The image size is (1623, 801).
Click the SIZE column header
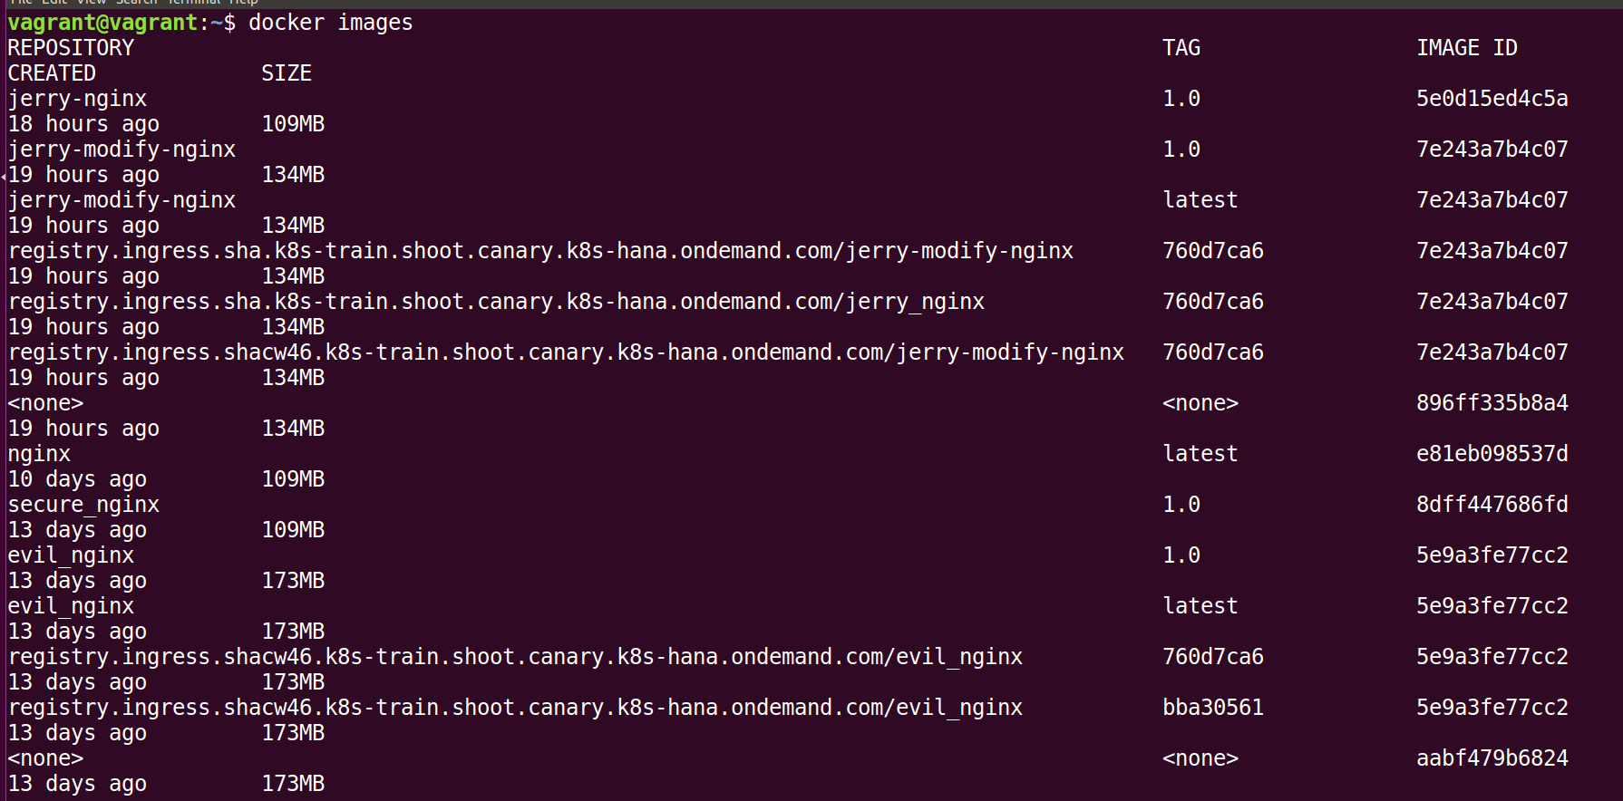pos(287,73)
